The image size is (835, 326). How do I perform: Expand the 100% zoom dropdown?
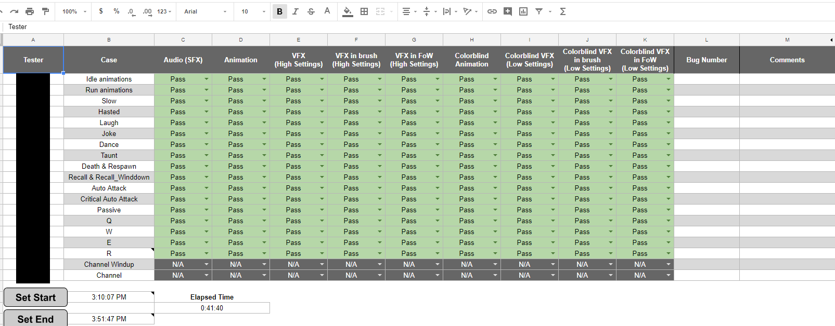click(74, 11)
